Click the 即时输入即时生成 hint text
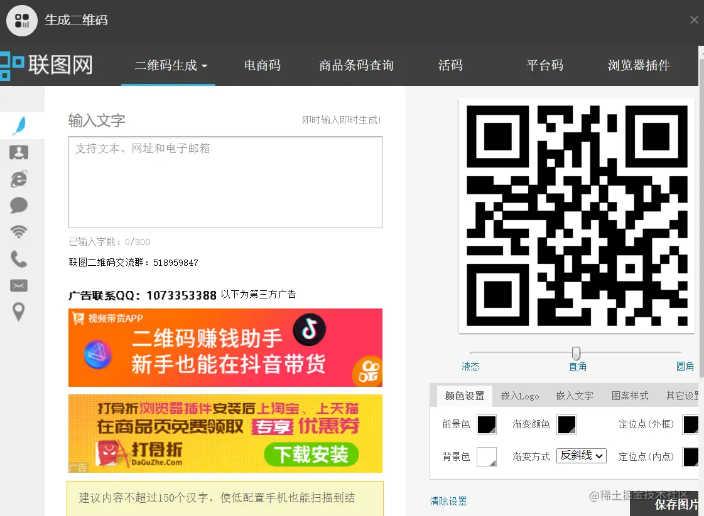Screen dimensions: 704x516 341,120
